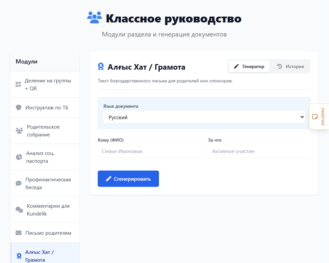329x263 pixels.
Task: Open the Анализ соц. паспорта module
Action: pos(45,157)
